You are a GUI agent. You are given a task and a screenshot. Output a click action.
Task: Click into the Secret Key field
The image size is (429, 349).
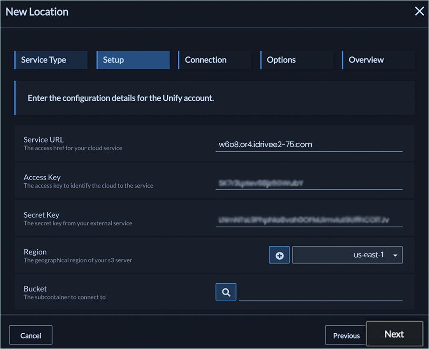(x=309, y=220)
